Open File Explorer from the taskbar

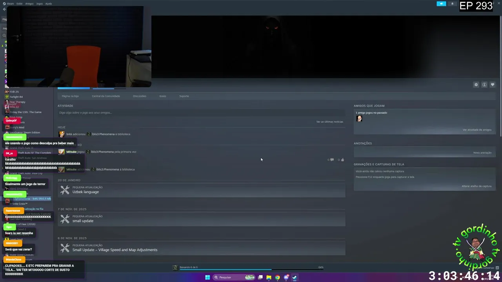point(269,277)
